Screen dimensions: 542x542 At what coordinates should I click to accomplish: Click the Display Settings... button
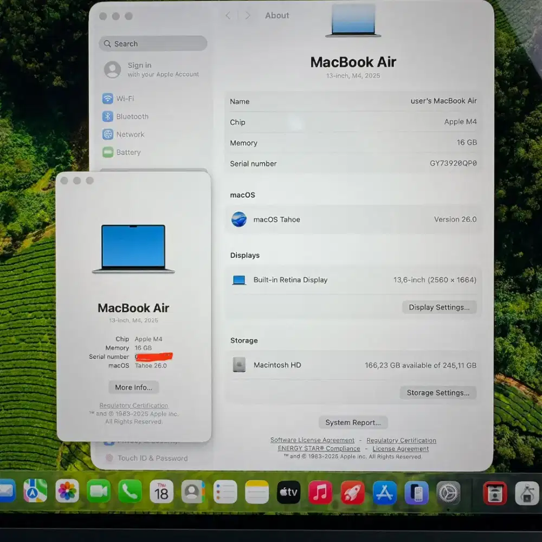click(439, 307)
